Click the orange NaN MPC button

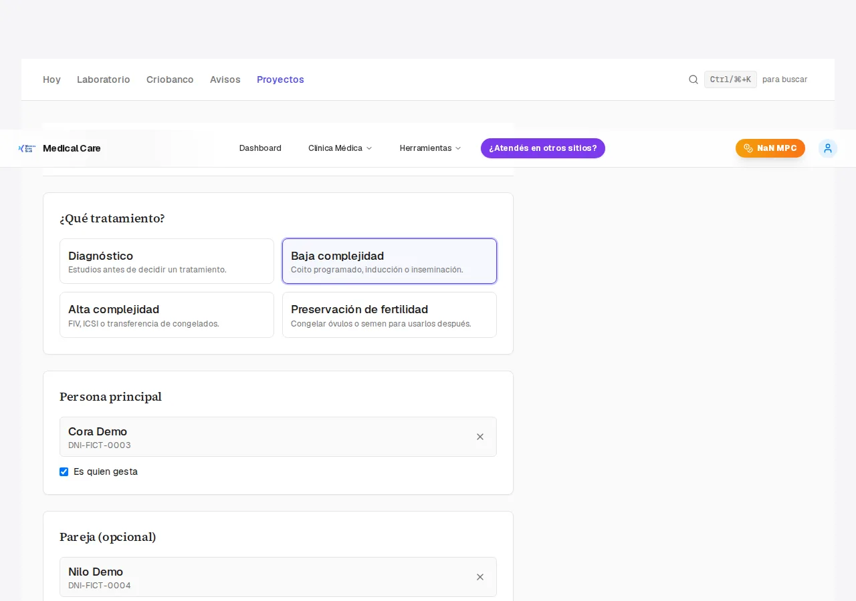click(770, 148)
